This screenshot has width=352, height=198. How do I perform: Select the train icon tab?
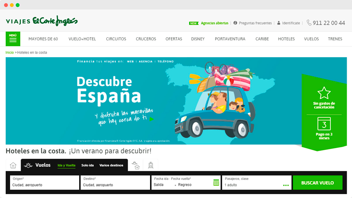pyautogui.click(x=150, y=166)
